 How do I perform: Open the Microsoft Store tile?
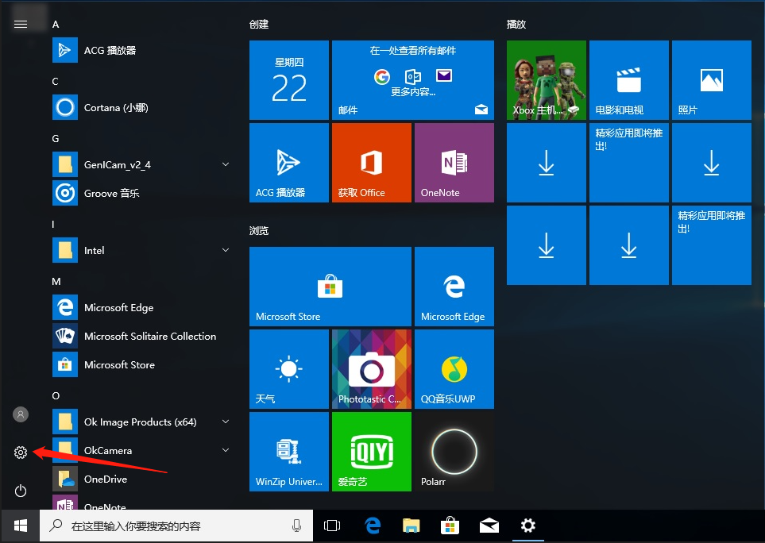click(x=330, y=286)
